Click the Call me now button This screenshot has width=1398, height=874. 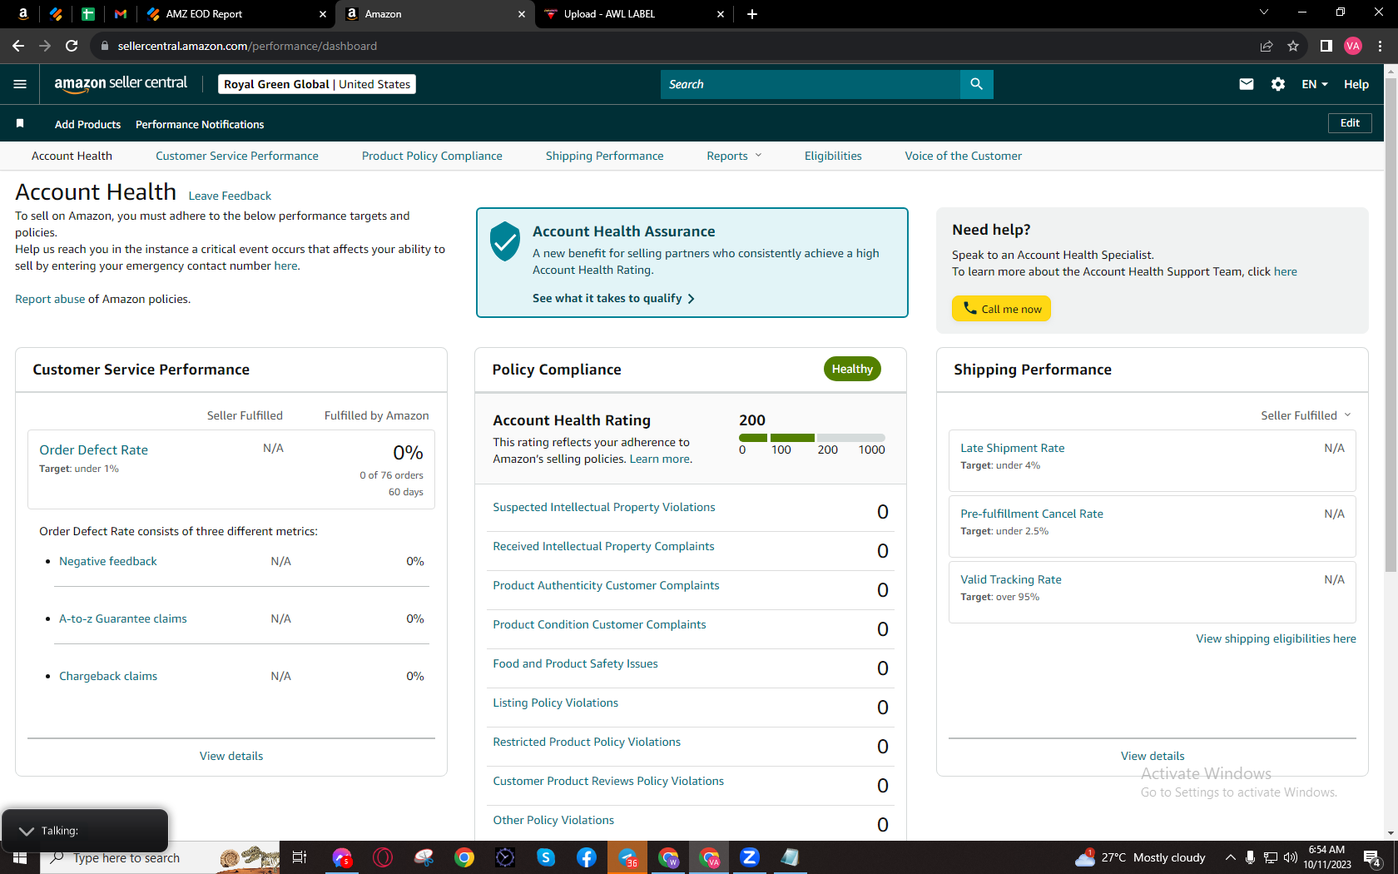point(1001,309)
